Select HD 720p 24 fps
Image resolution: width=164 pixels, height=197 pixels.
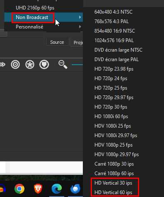pyautogui.click(x=111, y=78)
